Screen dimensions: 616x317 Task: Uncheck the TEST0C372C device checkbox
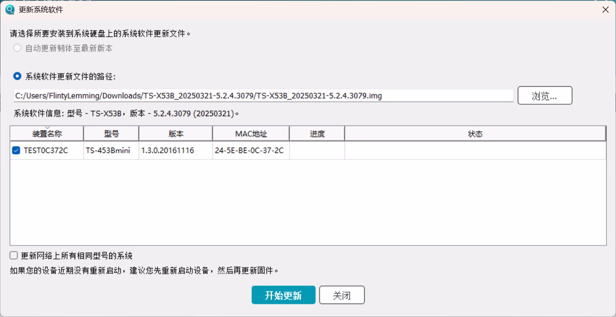[16, 151]
